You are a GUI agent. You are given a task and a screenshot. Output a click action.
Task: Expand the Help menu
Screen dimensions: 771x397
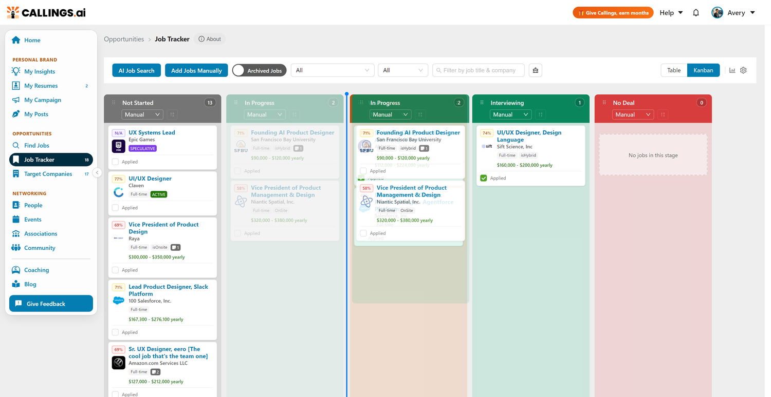click(x=671, y=13)
